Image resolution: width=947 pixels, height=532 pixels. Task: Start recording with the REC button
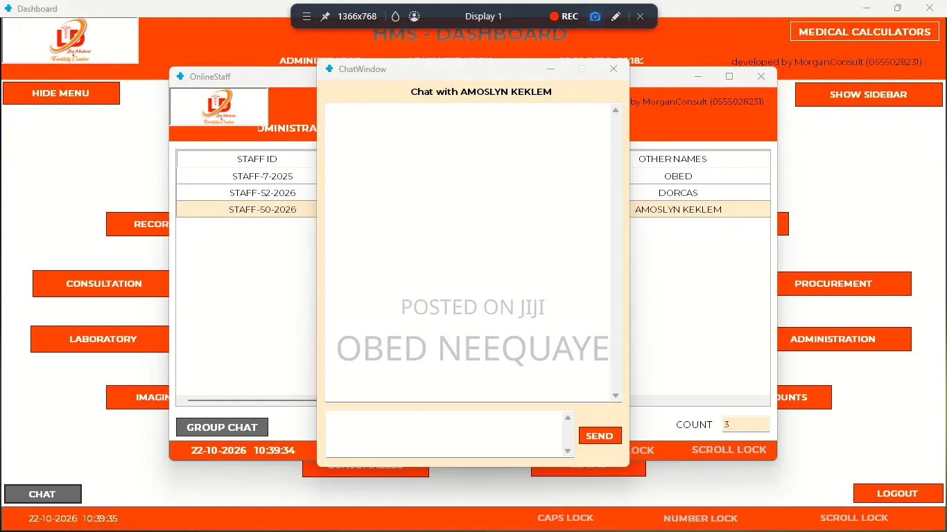point(564,16)
